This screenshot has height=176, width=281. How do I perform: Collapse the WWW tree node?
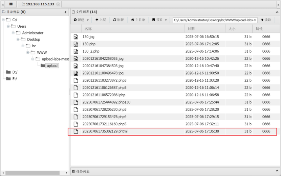point(28,52)
